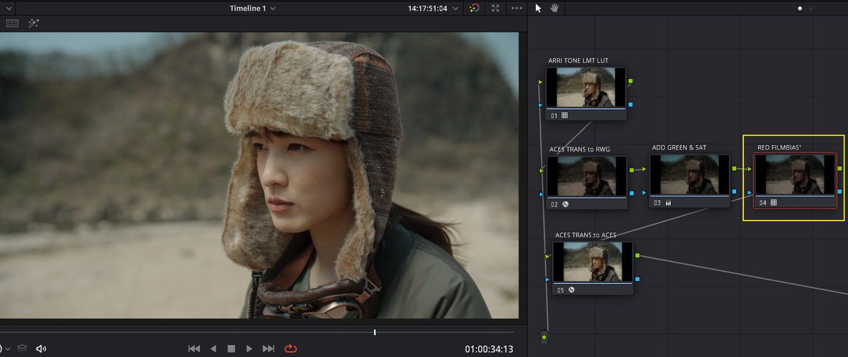Mute audio with the speaker icon
This screenshot has height=357, width=848.
click(41, 348)
